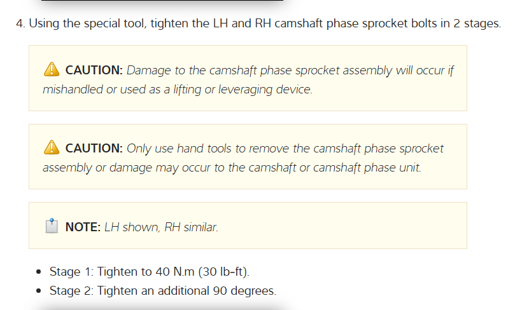Click the 'LH shown, RH similar' note text
529x310 pixels.
(160, 227)
